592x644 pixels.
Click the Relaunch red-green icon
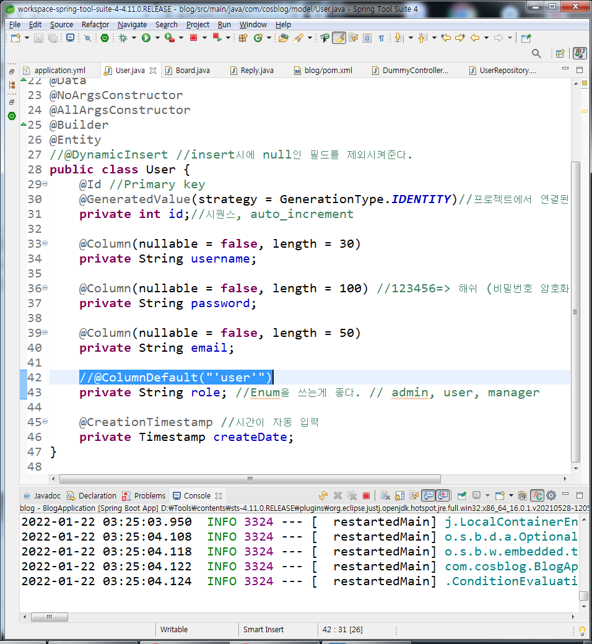click(217, 38)
